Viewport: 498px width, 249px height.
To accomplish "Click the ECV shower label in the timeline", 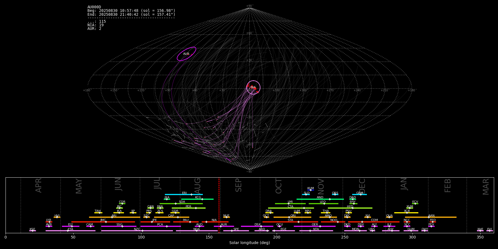I will click(415, 202).
